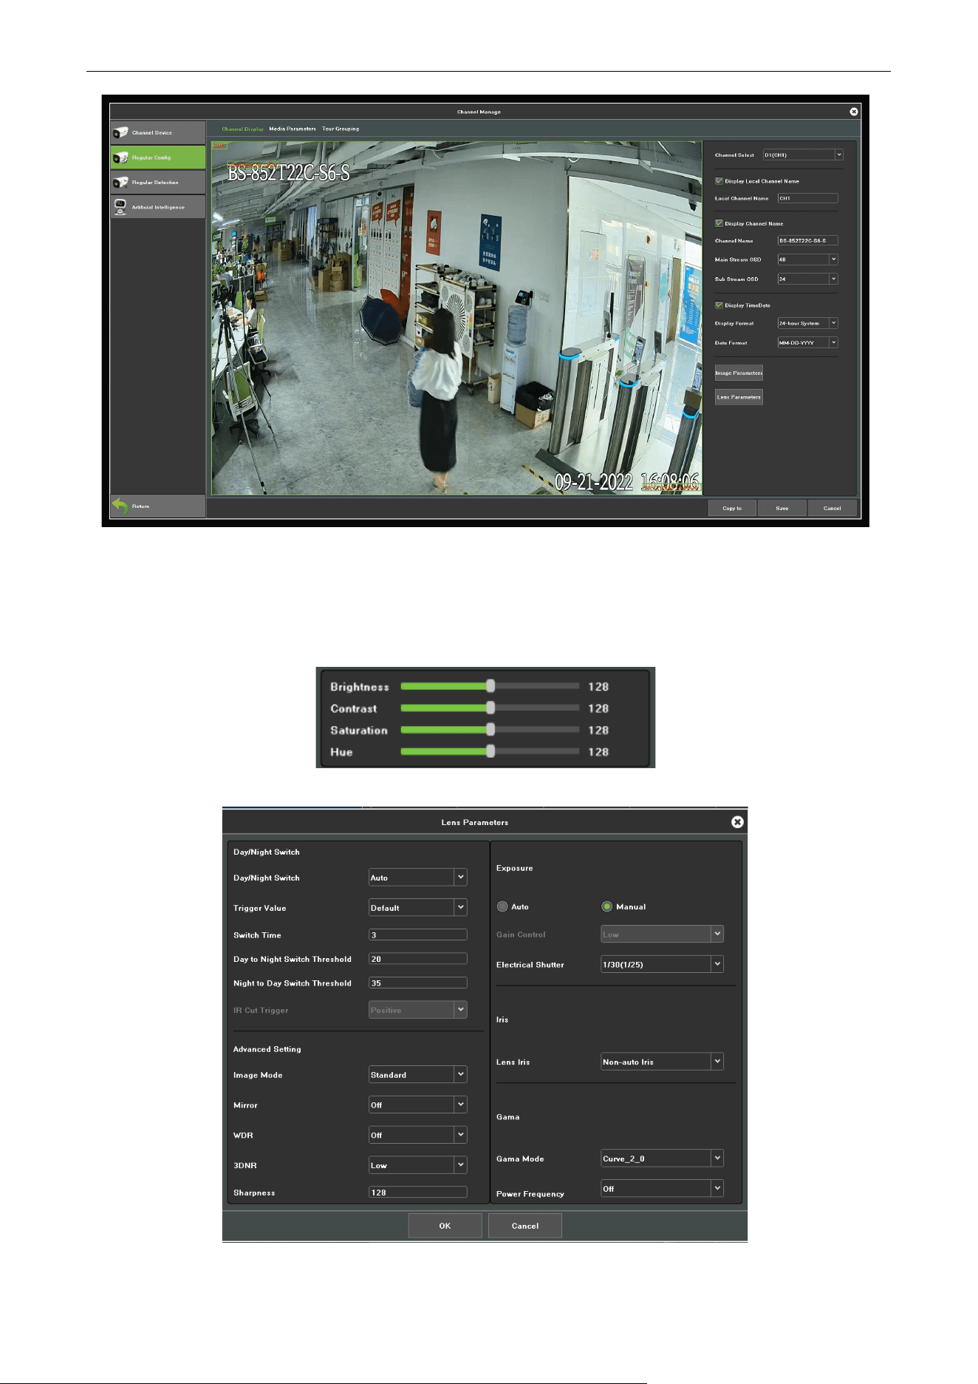Screen dimensions: 978x1384
Task: Click the Brightness slider handle
Action: [x=490, y=686]
